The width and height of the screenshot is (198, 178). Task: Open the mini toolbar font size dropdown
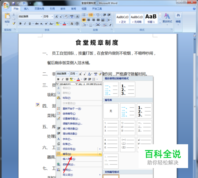coord(76,74)
